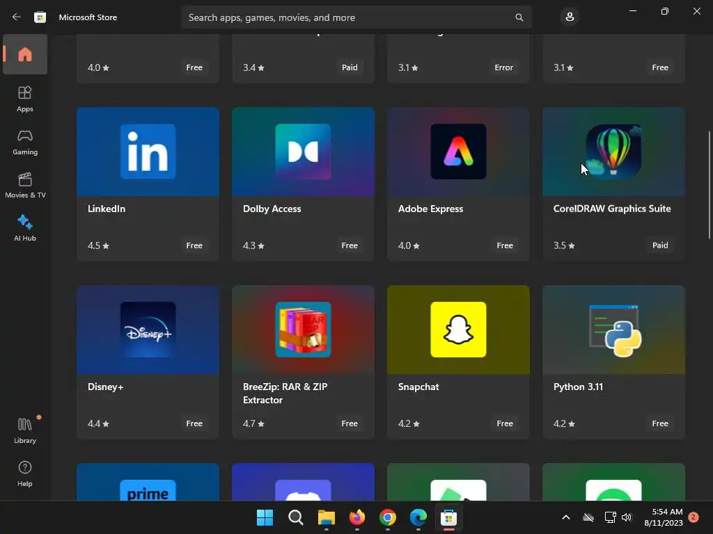Click the 3.5 star rating on CorelDRAW
Image resolution: width=713 pixels, height=534 pixels.
coord(564,245)
